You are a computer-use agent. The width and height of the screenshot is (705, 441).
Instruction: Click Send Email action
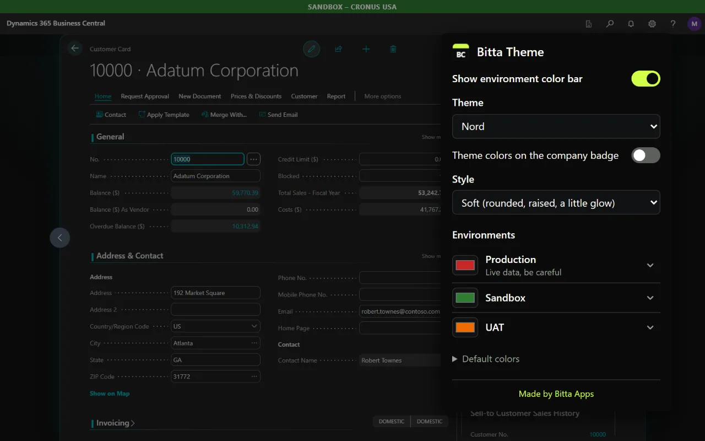tap(278, 115)
